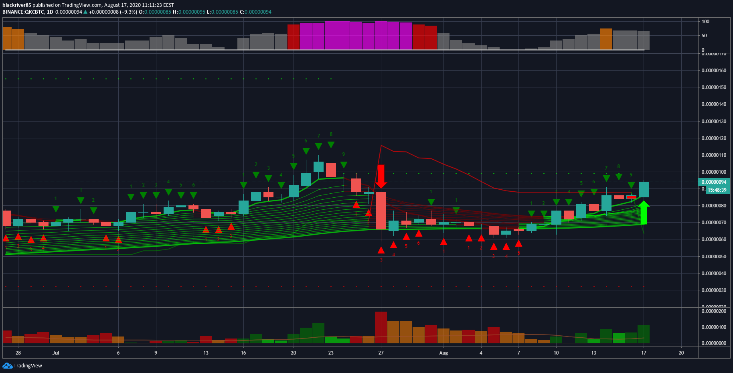Click the open value O:0.00000085
This screenshot has width=733, height=373.
click(x=155, y=12)
